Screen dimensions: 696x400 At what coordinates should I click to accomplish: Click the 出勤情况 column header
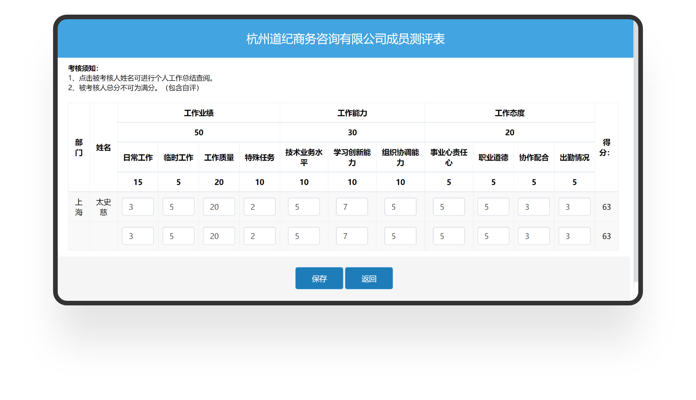(x=574, y=158)
